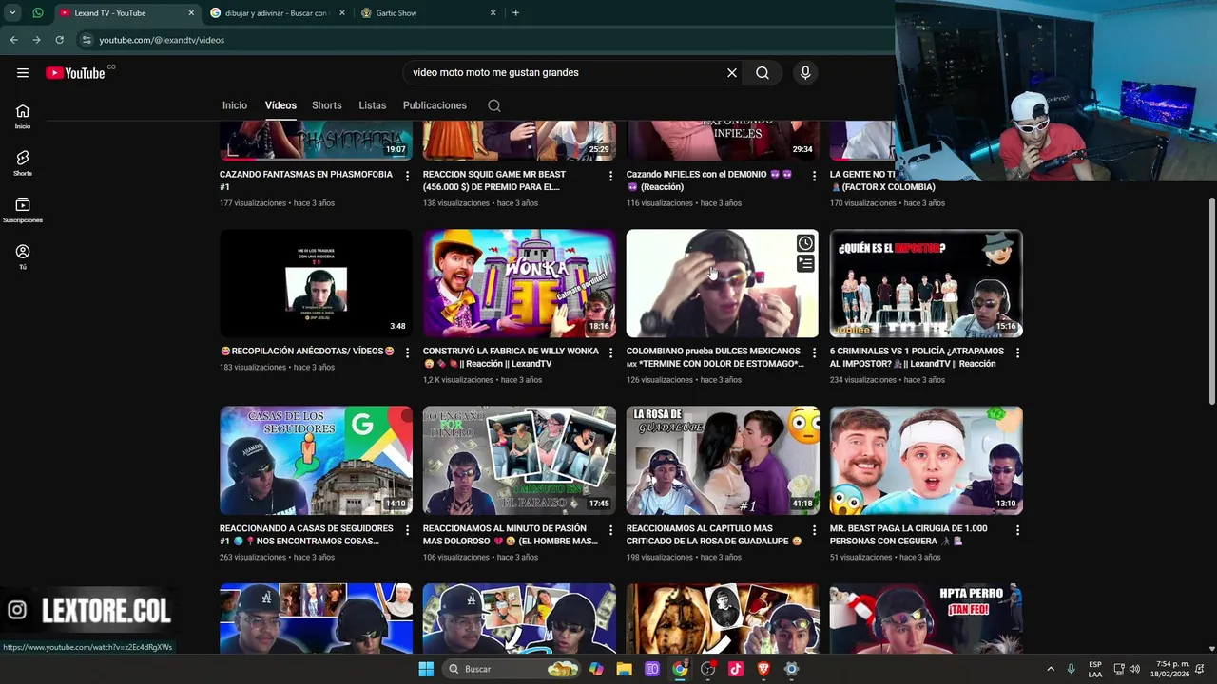Open taskbar clock showing 7:54 p. m.
Screen dimensions: 1217x684
(1169, 669)
